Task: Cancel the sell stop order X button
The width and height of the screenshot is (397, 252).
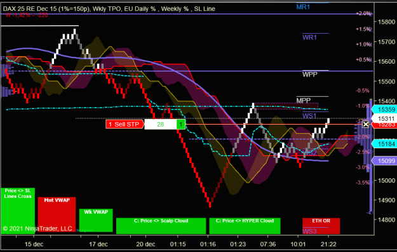Action: (x=366, y=124)
